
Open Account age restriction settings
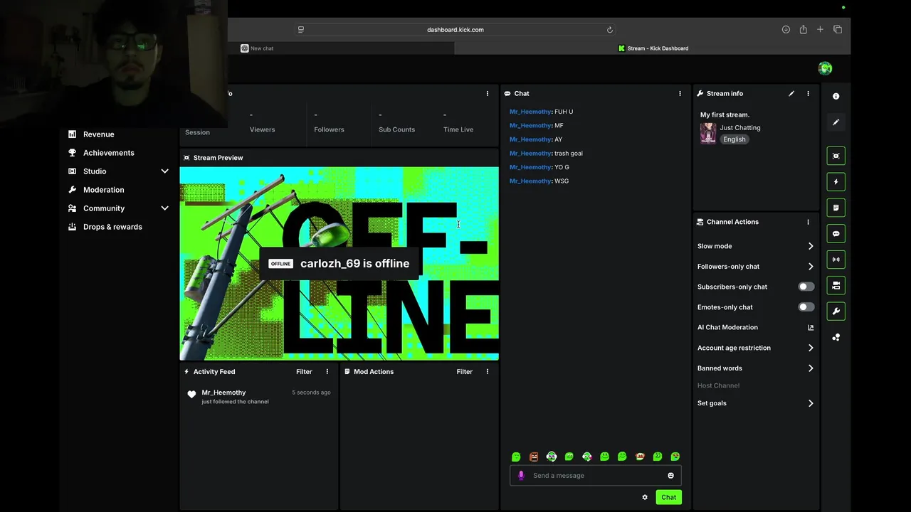755,348
